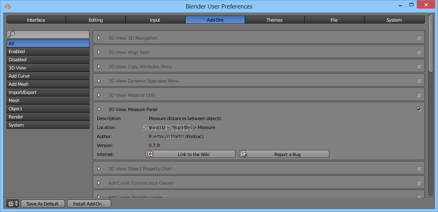438x212 pixels.
Task: Expand the 3D Navigation add-on details
Action: point(99,38)
